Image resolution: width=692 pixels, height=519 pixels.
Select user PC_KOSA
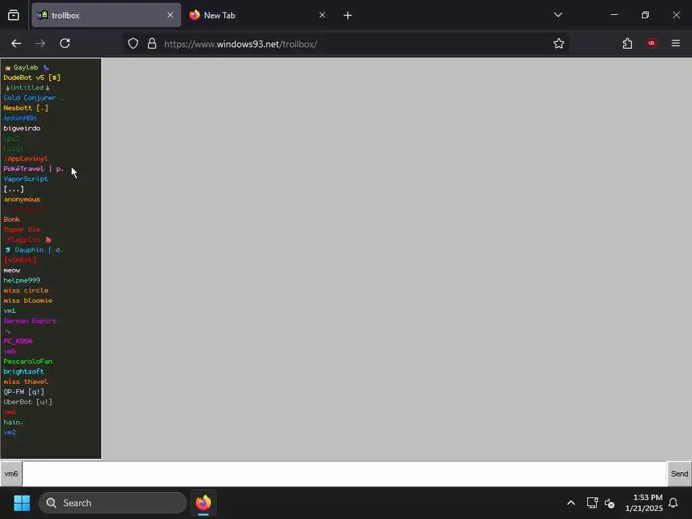[x=18, y=341]
